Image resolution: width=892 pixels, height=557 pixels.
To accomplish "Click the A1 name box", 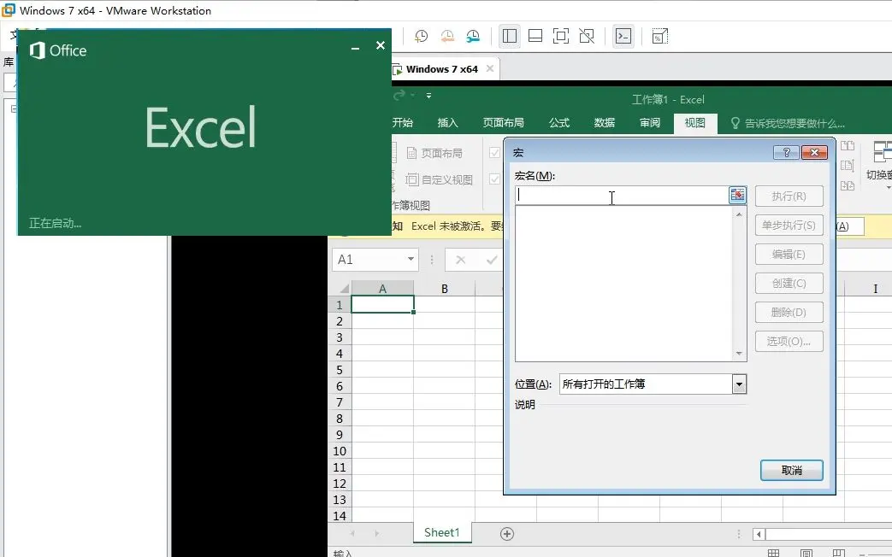I will pyautogui.click(x=368, y=260).
